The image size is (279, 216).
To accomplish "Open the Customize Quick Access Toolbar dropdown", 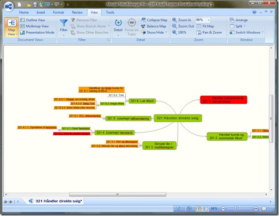I will pyautogui.click(x=68, y=4).
